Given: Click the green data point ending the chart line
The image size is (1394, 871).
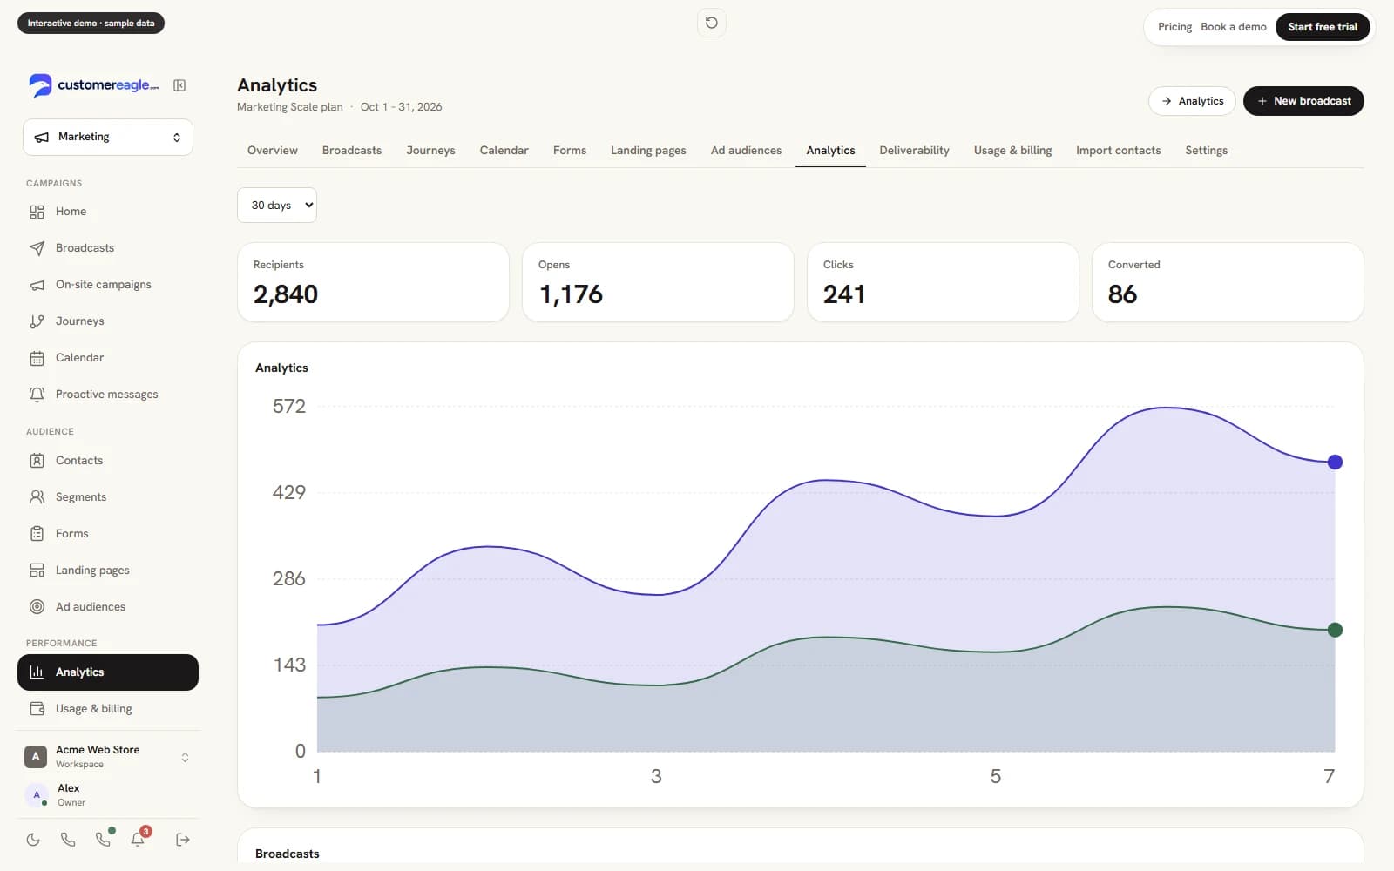Looking at the screenshot, I should tap(1335, 630).
